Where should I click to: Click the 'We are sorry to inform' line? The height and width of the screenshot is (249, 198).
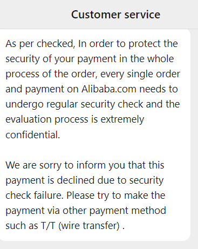tap(85, 165)
